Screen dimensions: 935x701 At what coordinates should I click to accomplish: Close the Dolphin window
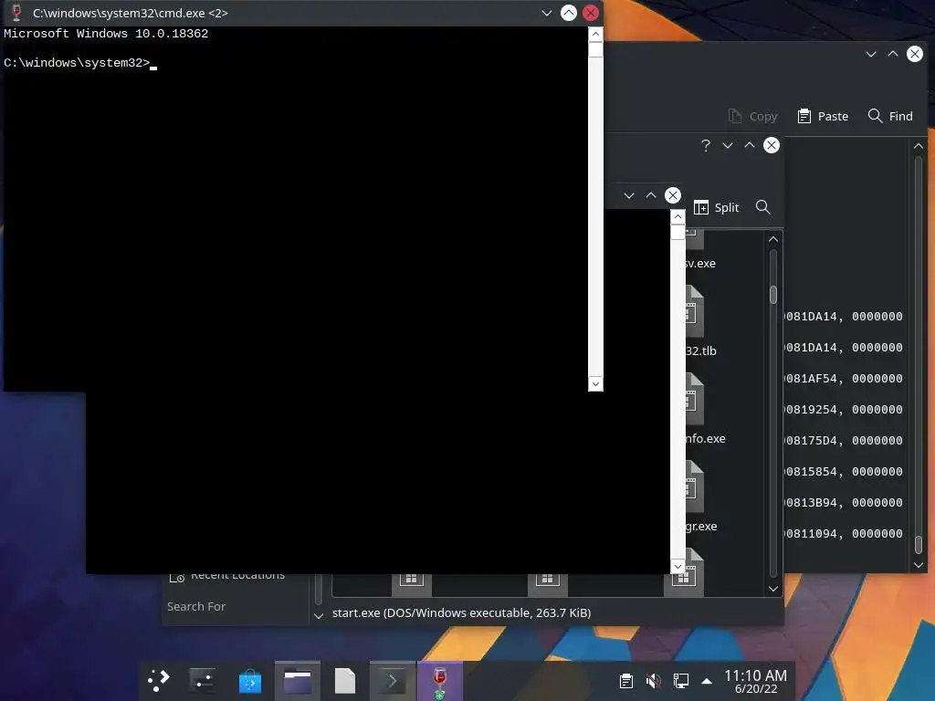tap(772, 145)
